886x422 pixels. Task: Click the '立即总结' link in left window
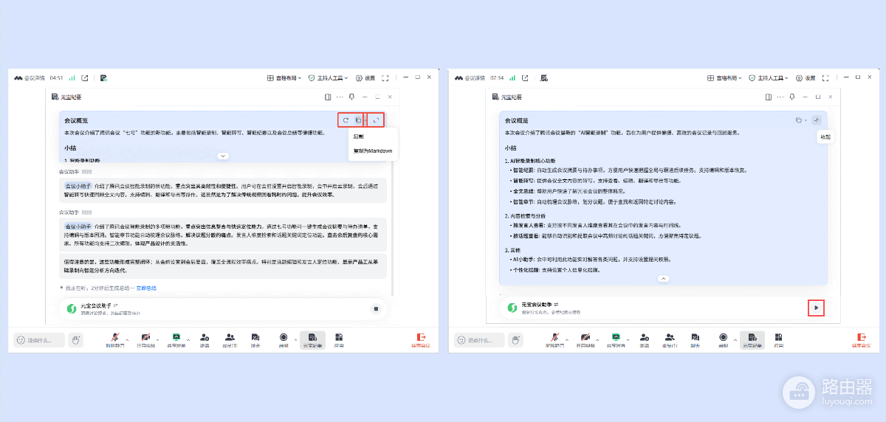click(146, 288)
